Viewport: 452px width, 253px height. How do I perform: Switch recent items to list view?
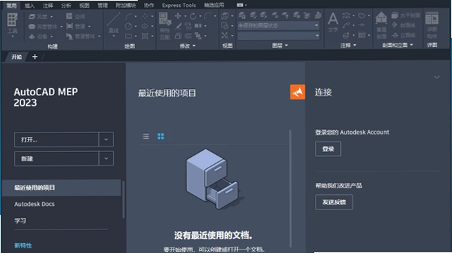click(x=146, y=136)
